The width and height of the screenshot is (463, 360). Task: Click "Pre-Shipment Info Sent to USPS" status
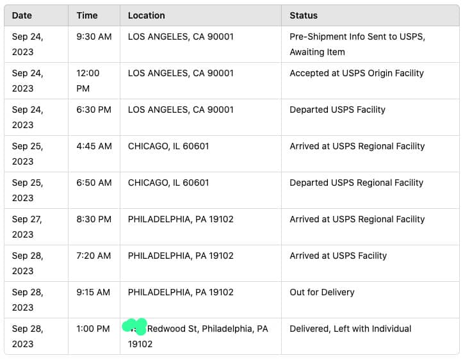(x=357, y=37)
